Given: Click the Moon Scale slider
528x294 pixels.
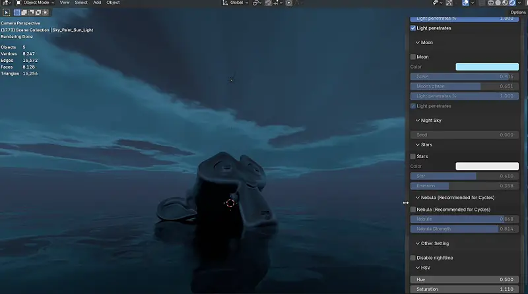Looking at the screenshot, I should [465, 76].
